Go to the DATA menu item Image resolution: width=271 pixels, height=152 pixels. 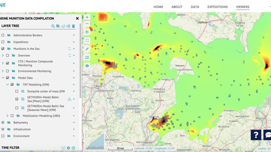coord(195,7)
